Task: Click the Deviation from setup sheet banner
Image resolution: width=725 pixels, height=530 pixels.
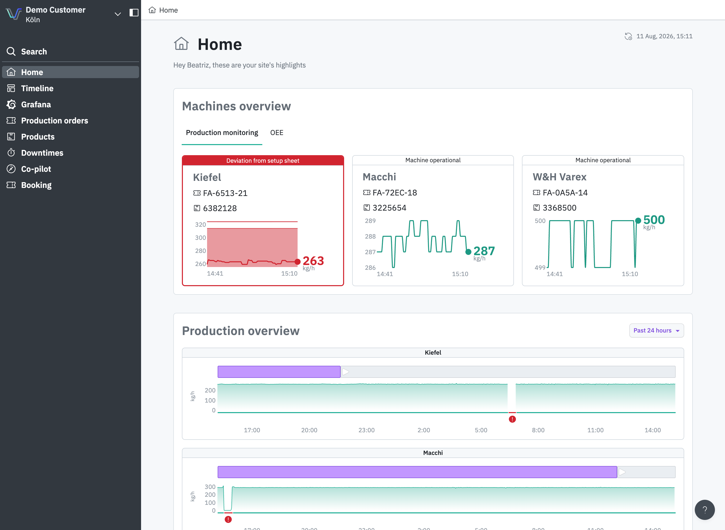Action: click(263, 160)
